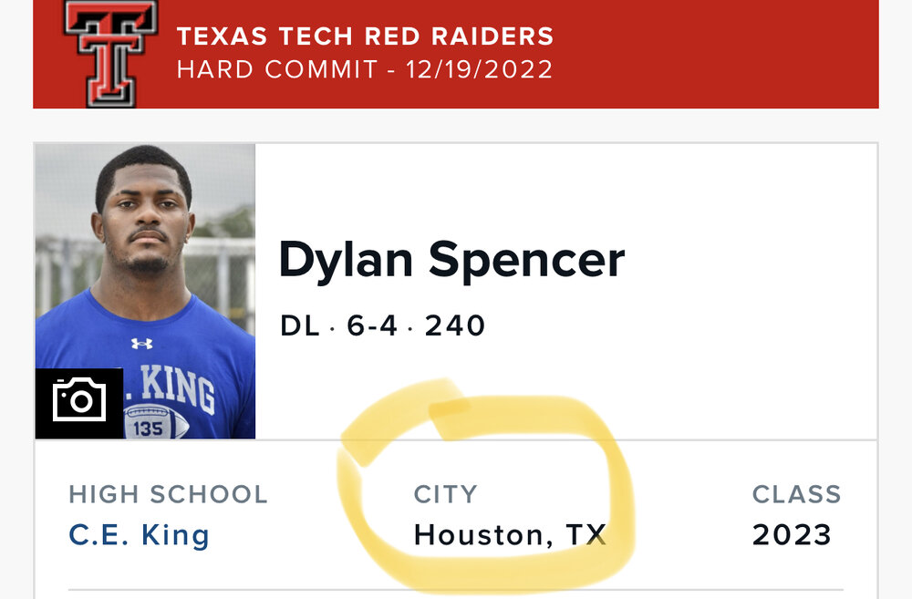Click the Under Armour logo on shirt

(x=141, y=344)
